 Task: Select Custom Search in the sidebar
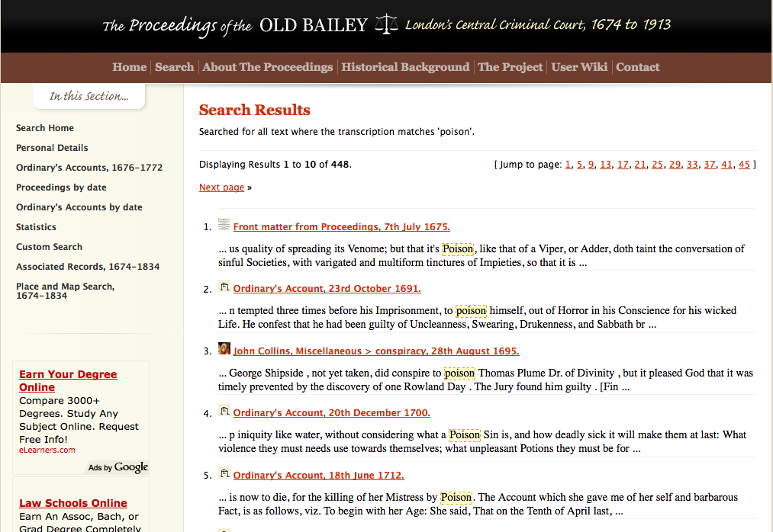49,247
